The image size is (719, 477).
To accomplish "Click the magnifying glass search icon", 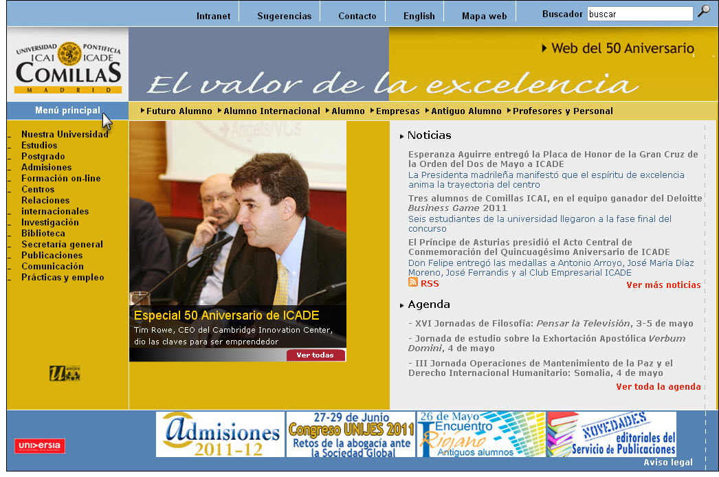I will (x=703, y=11).
